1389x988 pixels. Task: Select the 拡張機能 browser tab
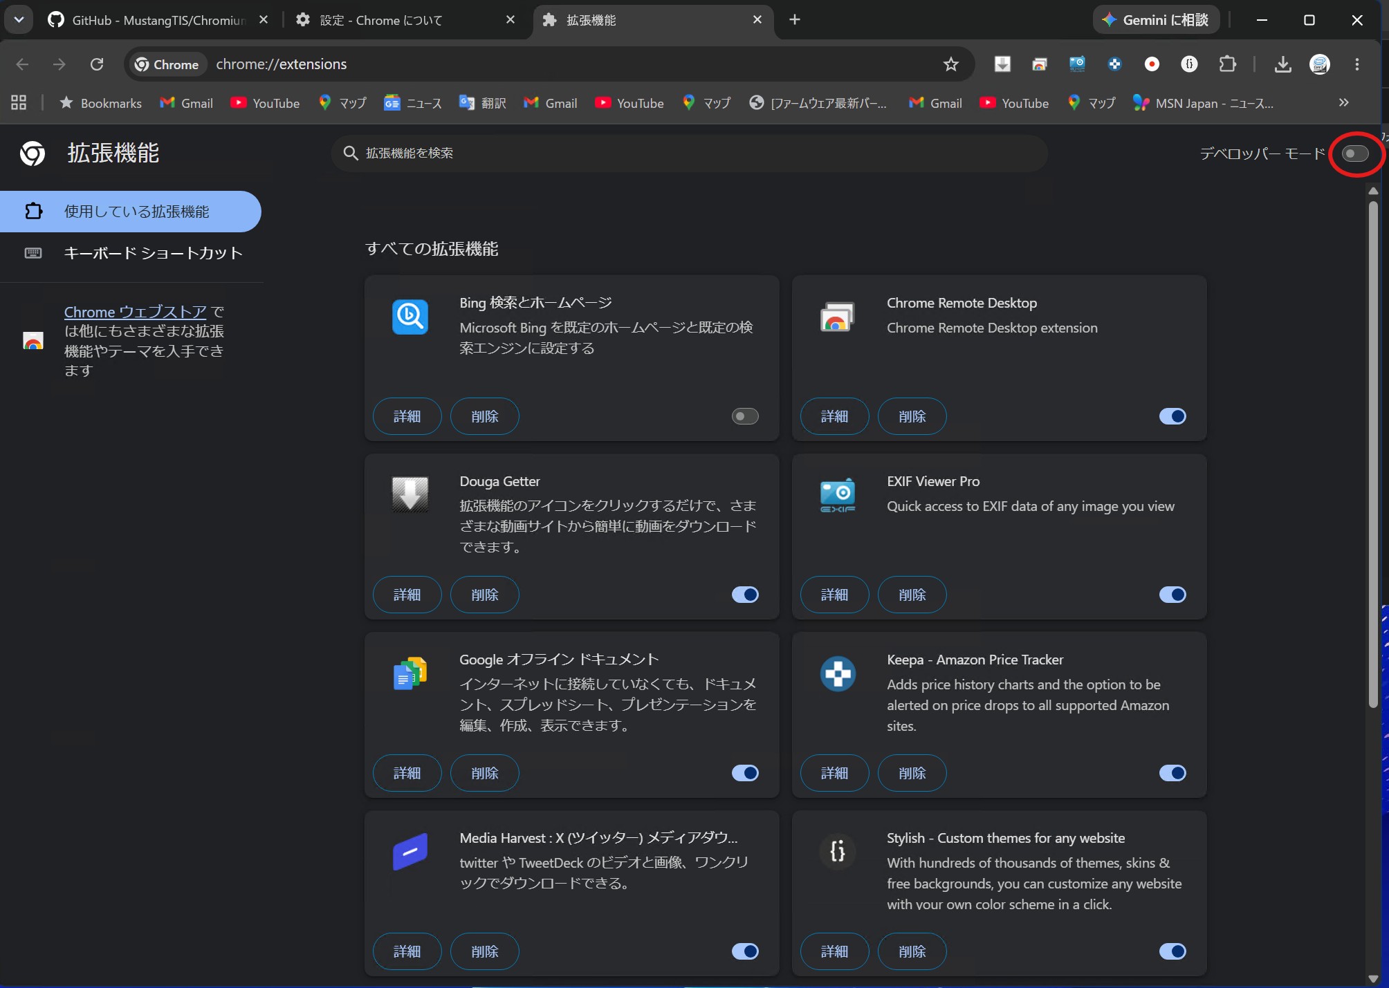click(652, 20)
